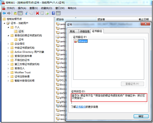The height and width of the screenshot is (123, 153).
Task: Click the red X Delete toolbar icon
Action: click(x=37, y=13)
